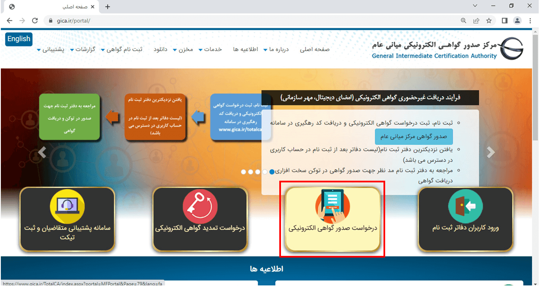Click صدور گواهی مرکز میانی عام button
The width and height of the screenshot is (540, 304).
(413, 137)
